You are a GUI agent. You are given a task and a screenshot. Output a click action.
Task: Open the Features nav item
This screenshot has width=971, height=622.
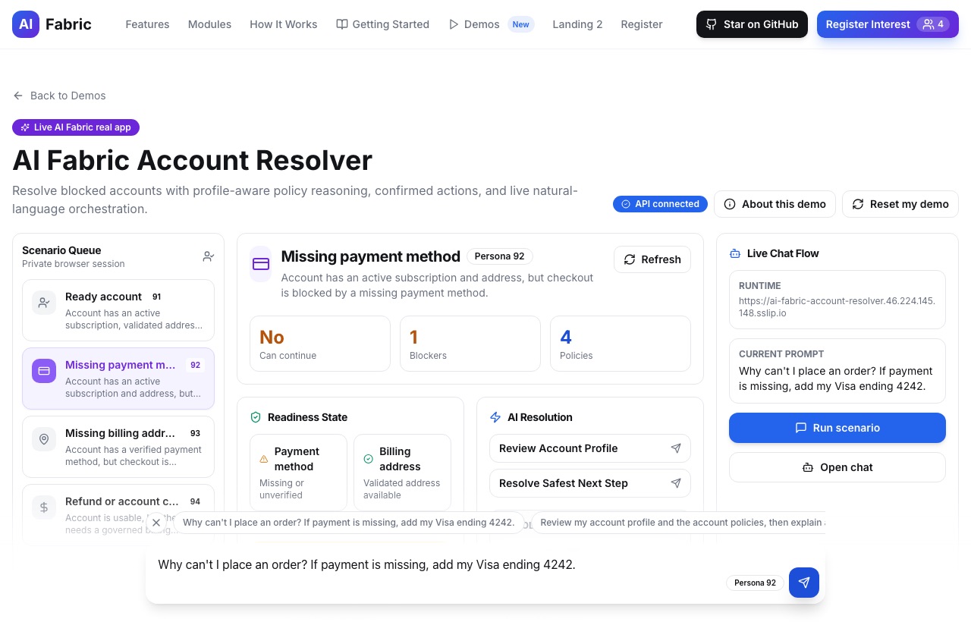147,24
